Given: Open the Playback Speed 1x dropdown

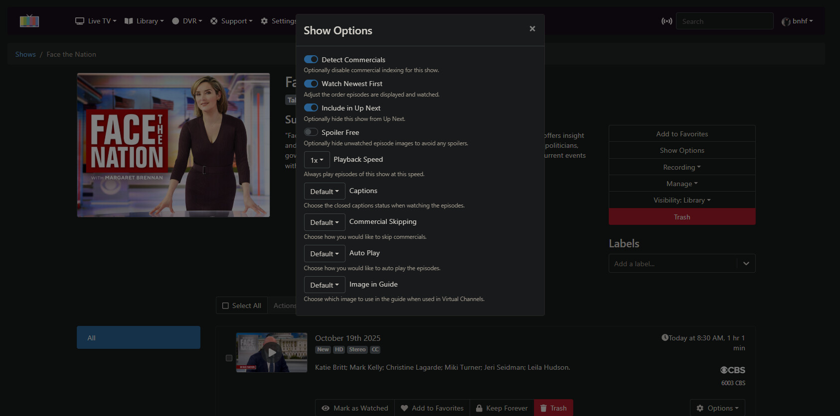Looking at the screenshot, I should 317,160.
